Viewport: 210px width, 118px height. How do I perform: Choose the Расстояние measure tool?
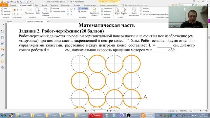(x=107, y=9)
